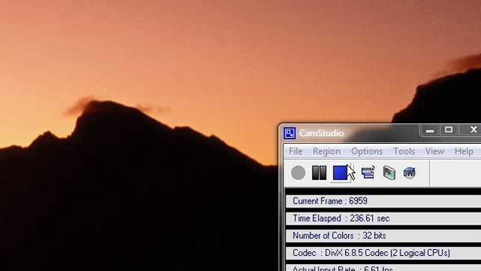The height and width of the screenshot is (271, 481).
Task: Stop recording with the blue Stop button
Action: pyautogui.click(x=340, y=172)
